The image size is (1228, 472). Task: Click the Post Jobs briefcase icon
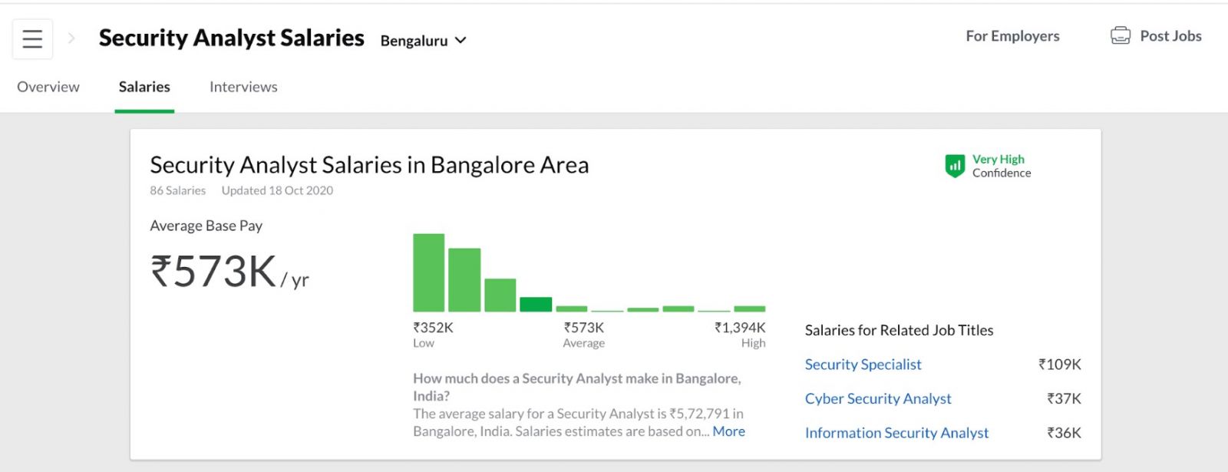[1120, 36]
